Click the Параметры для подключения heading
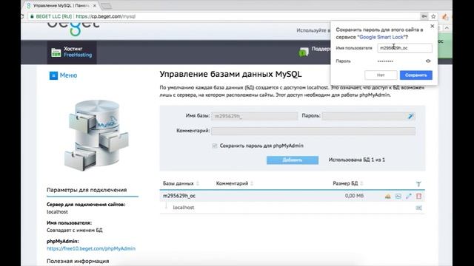Viewport: 474px width, 266px height. pos(87,190)
